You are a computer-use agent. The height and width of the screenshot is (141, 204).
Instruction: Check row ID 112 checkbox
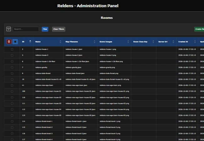tap(12, 109)
